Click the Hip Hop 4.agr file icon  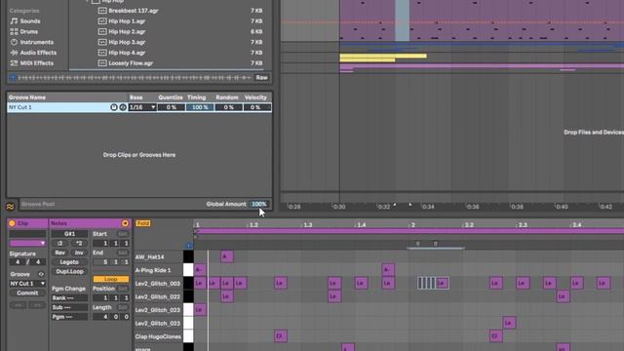pyautogui.click(x=102, y=53)
